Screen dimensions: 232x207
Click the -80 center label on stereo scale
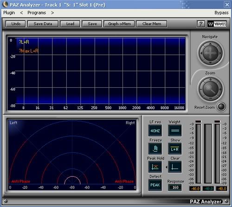72,188
